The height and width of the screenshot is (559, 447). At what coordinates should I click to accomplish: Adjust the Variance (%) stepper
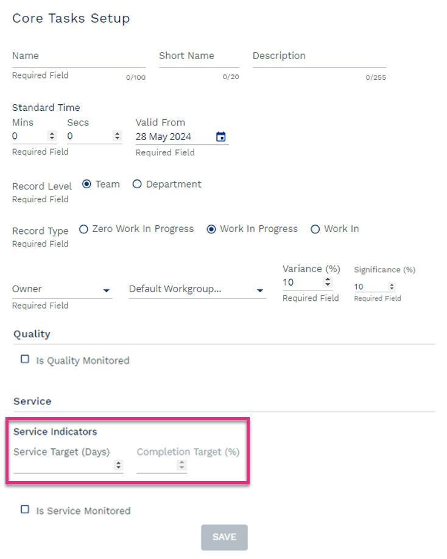tap(328, 282)
